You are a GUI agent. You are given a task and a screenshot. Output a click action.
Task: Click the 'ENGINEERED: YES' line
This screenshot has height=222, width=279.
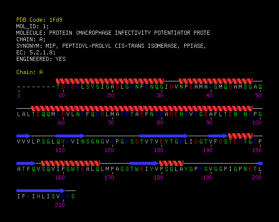41,59
